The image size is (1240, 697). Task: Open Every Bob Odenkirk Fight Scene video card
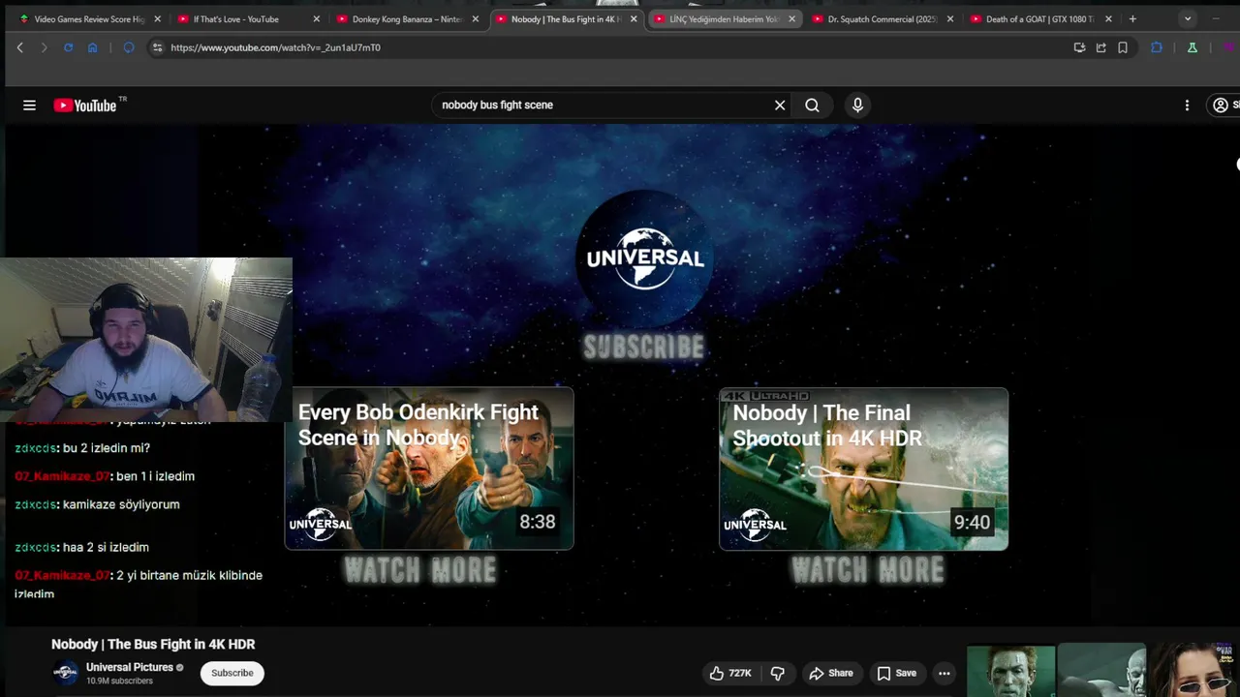click(x=429, y=469)
